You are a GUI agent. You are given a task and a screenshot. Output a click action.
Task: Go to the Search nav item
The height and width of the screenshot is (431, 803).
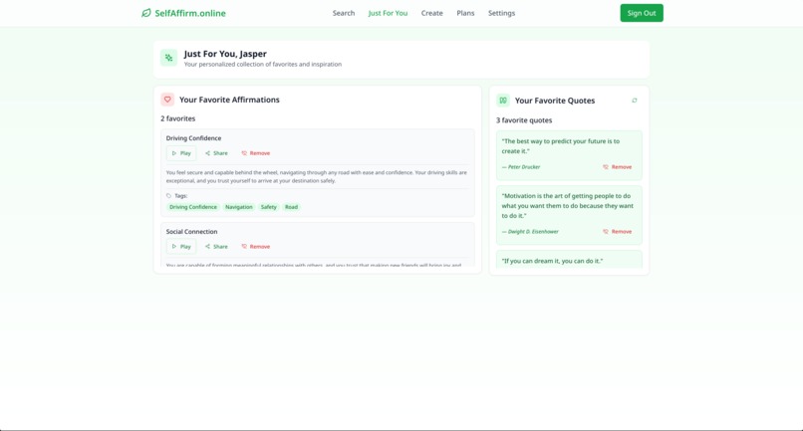click(343, 13)
